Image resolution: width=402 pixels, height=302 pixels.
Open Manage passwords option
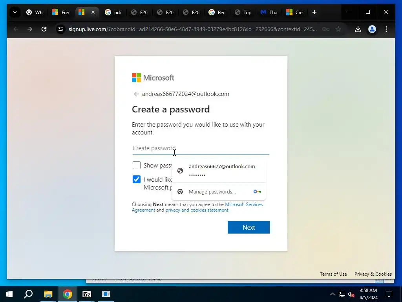click(218, 192)
